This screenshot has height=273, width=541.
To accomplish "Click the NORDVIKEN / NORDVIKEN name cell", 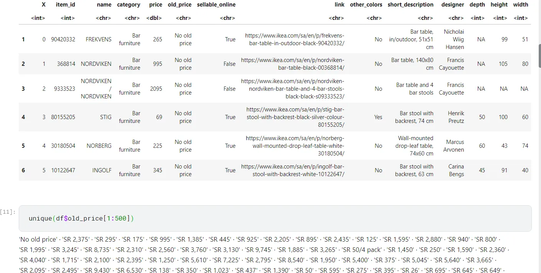I will point(96,89).
